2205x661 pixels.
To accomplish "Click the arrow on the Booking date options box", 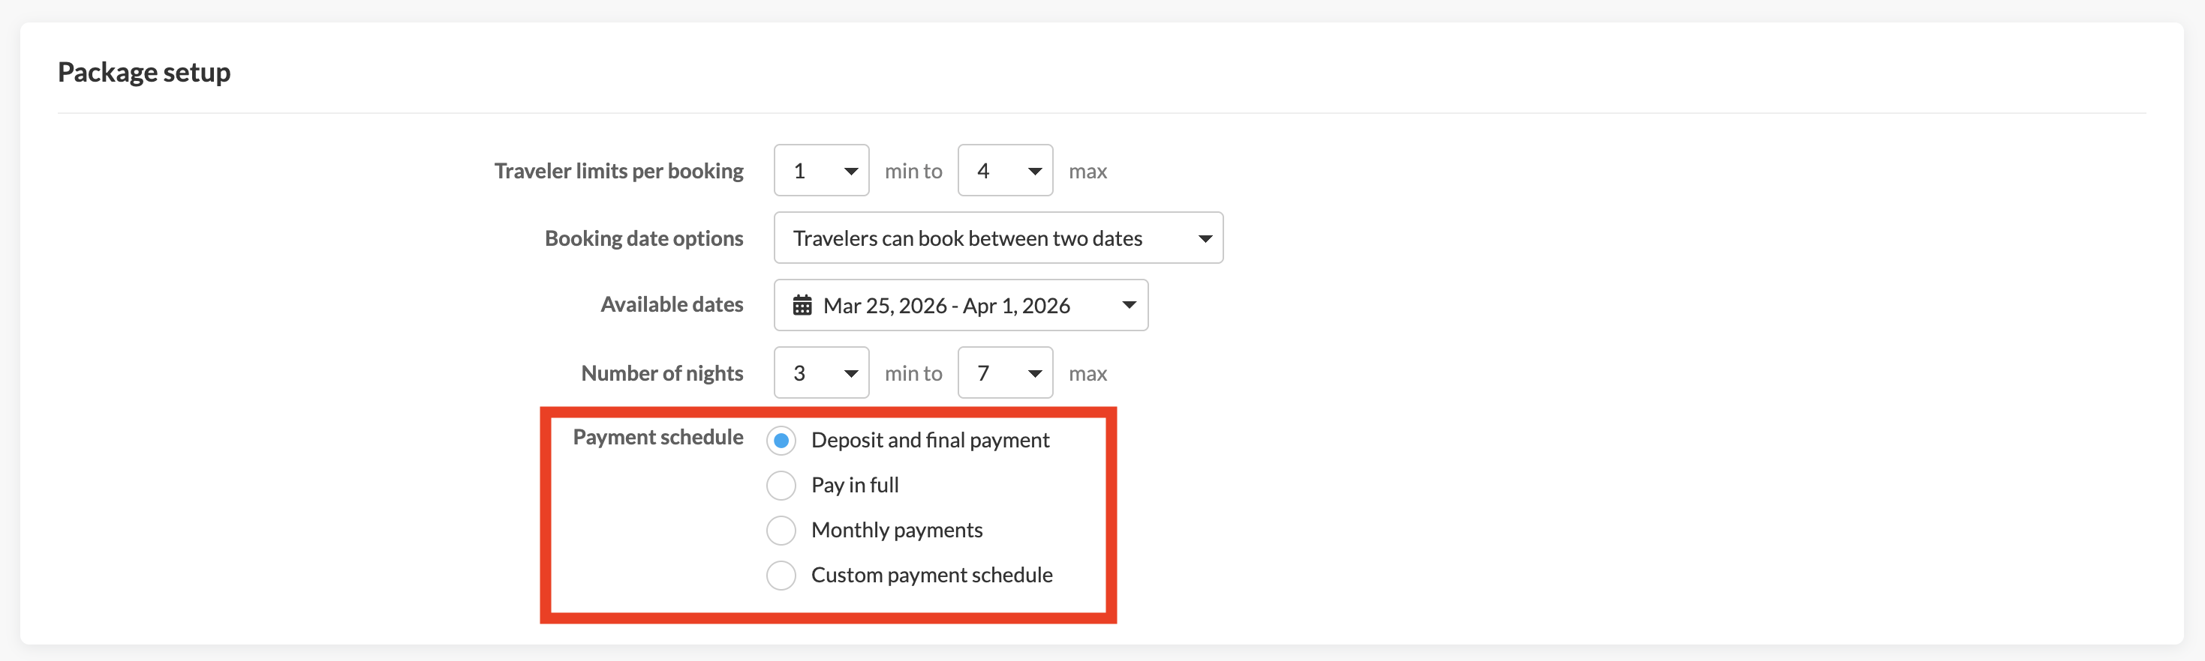I will pos(1205,238).
